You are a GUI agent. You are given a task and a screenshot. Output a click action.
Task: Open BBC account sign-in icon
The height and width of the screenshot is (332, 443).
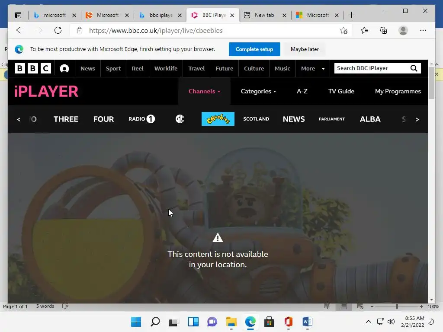point(64,69)
